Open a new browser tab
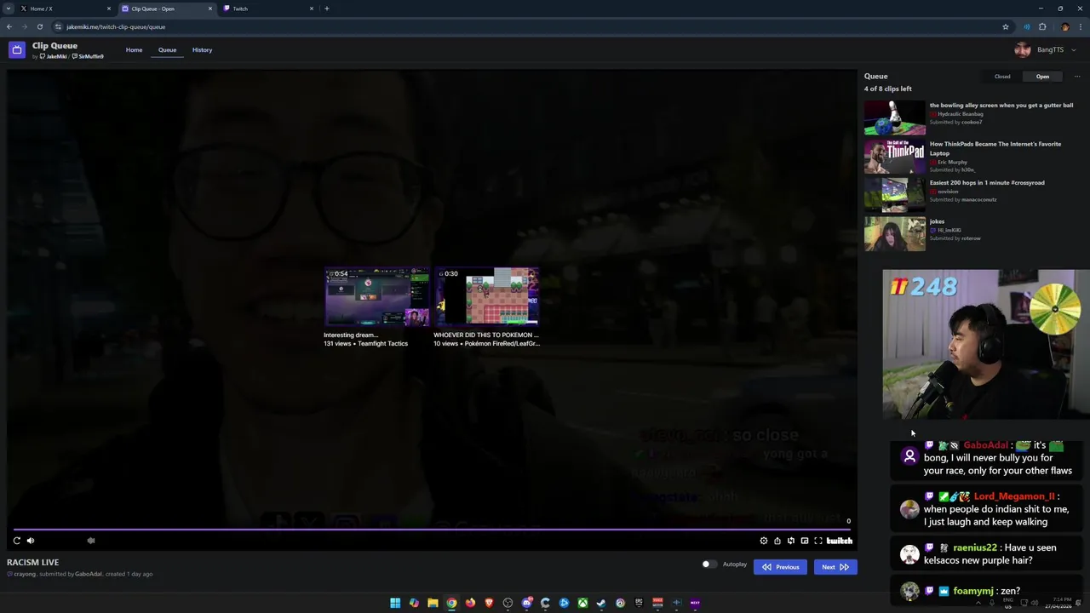 pos(326,9)
